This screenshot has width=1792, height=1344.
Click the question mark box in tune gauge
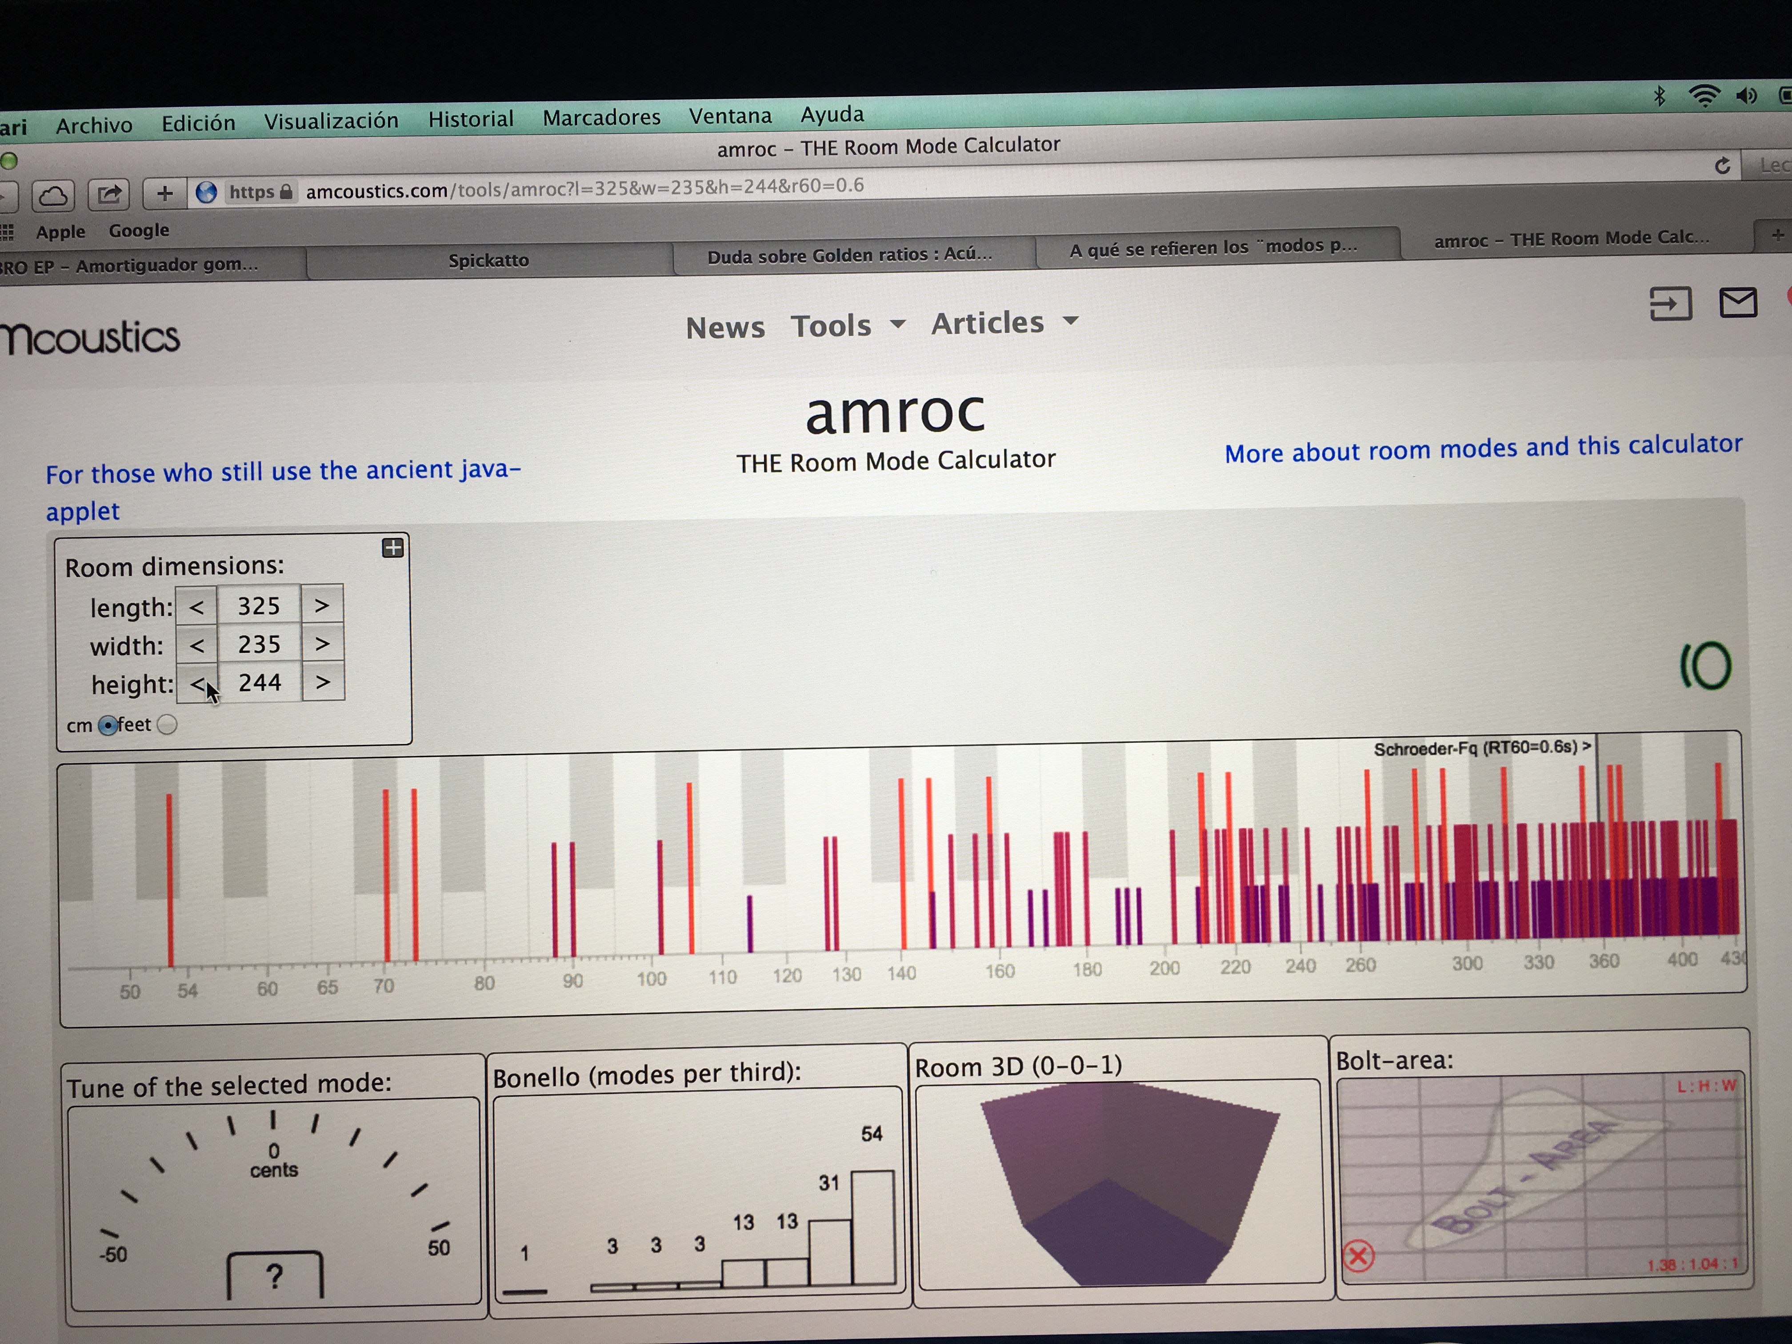point(275,1276)
